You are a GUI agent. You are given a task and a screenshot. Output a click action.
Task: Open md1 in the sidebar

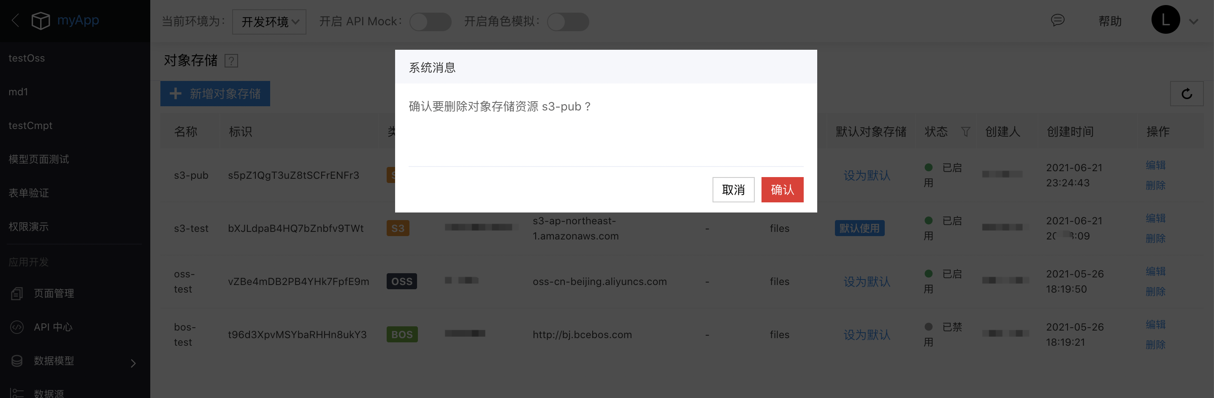(19, 92)
